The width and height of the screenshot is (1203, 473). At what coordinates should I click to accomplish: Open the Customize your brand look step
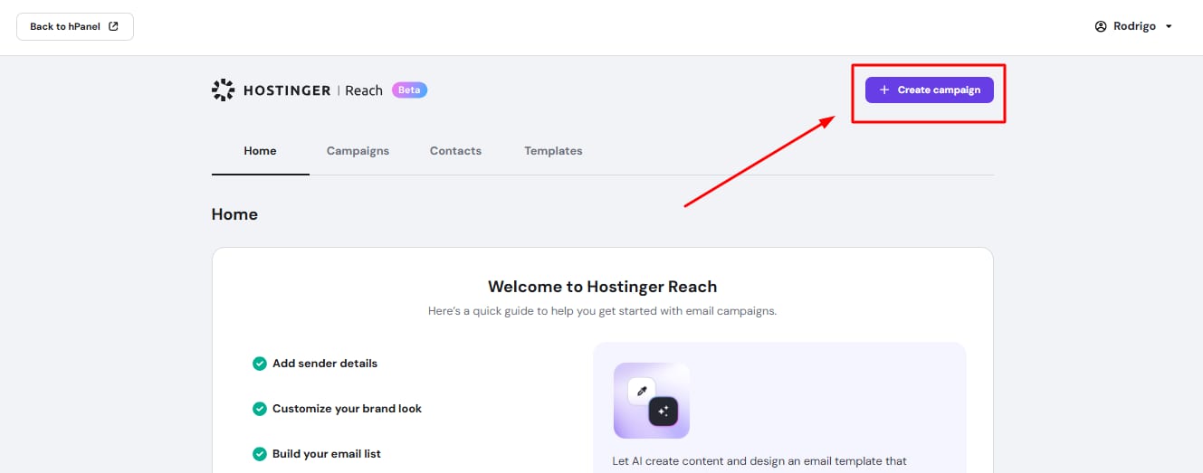pyautogui.click(x=347, y=409)
